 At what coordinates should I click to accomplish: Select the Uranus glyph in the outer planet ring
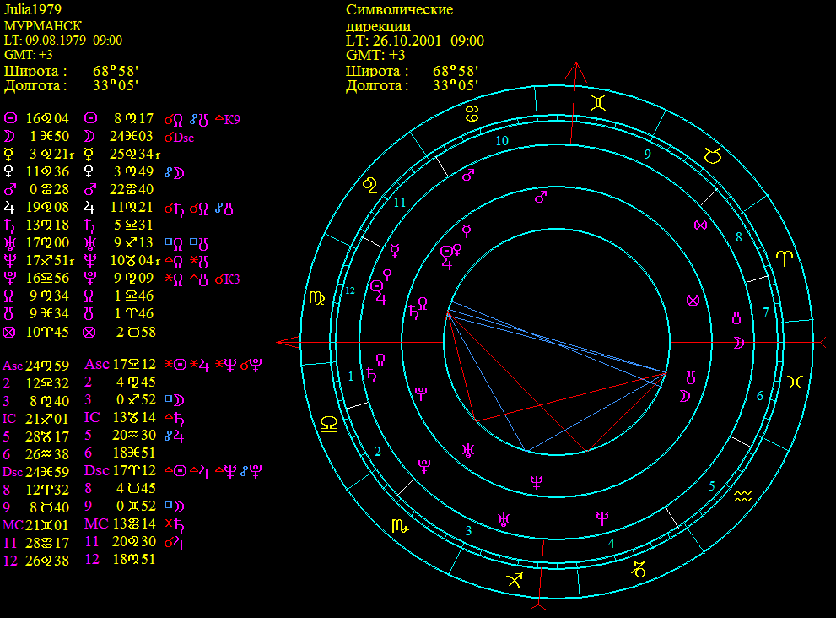coord(504,518)
